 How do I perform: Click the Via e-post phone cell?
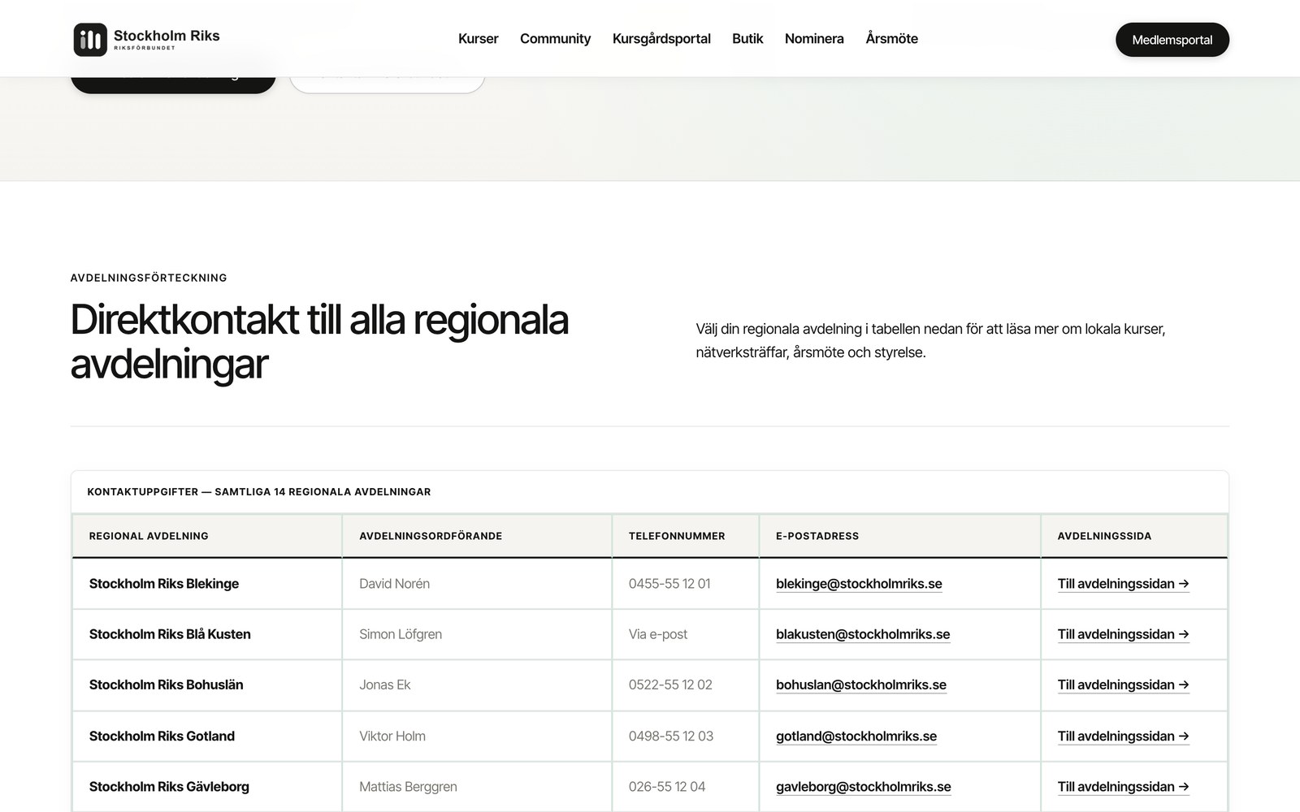click(686, 634)
